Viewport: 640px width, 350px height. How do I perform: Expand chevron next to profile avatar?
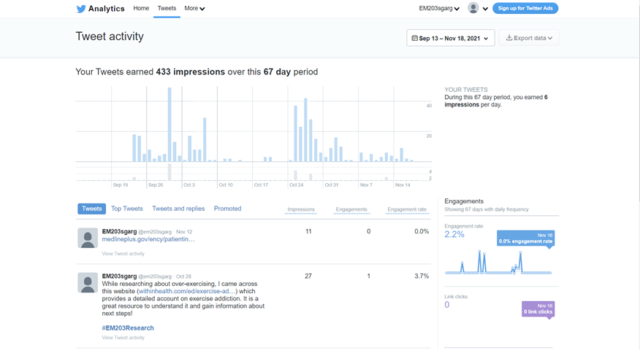point(485,9)
